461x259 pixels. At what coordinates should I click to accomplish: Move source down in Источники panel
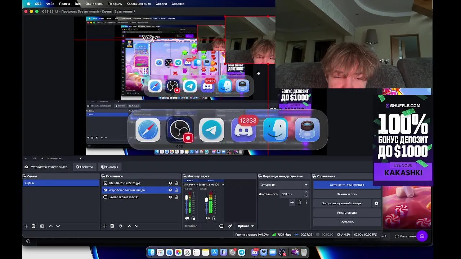point(136,226)
